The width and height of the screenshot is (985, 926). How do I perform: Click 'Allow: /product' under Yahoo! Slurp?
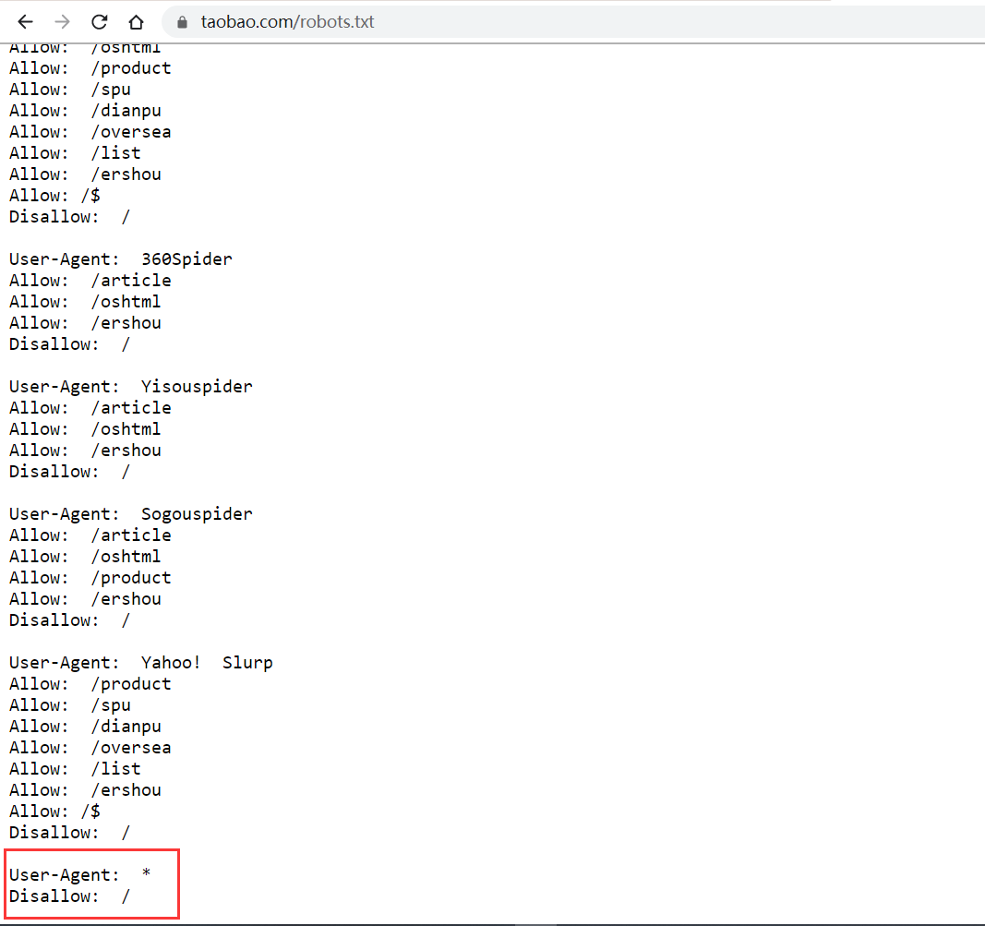90,683
